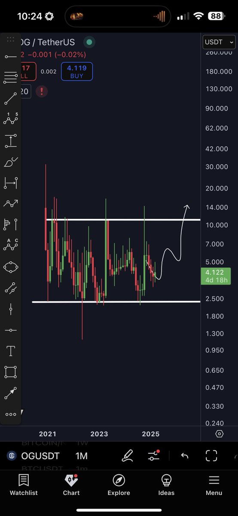Tap the Wi-Fi icon in status bar

[x=198, y=16]
